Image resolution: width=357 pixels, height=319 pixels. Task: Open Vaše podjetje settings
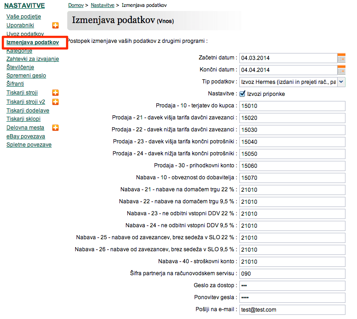coord(24,17)
